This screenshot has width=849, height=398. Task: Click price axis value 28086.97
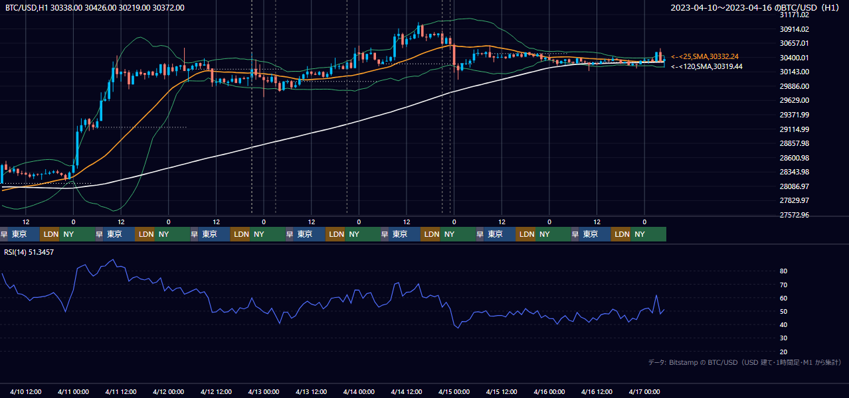(x=794, y=186)
